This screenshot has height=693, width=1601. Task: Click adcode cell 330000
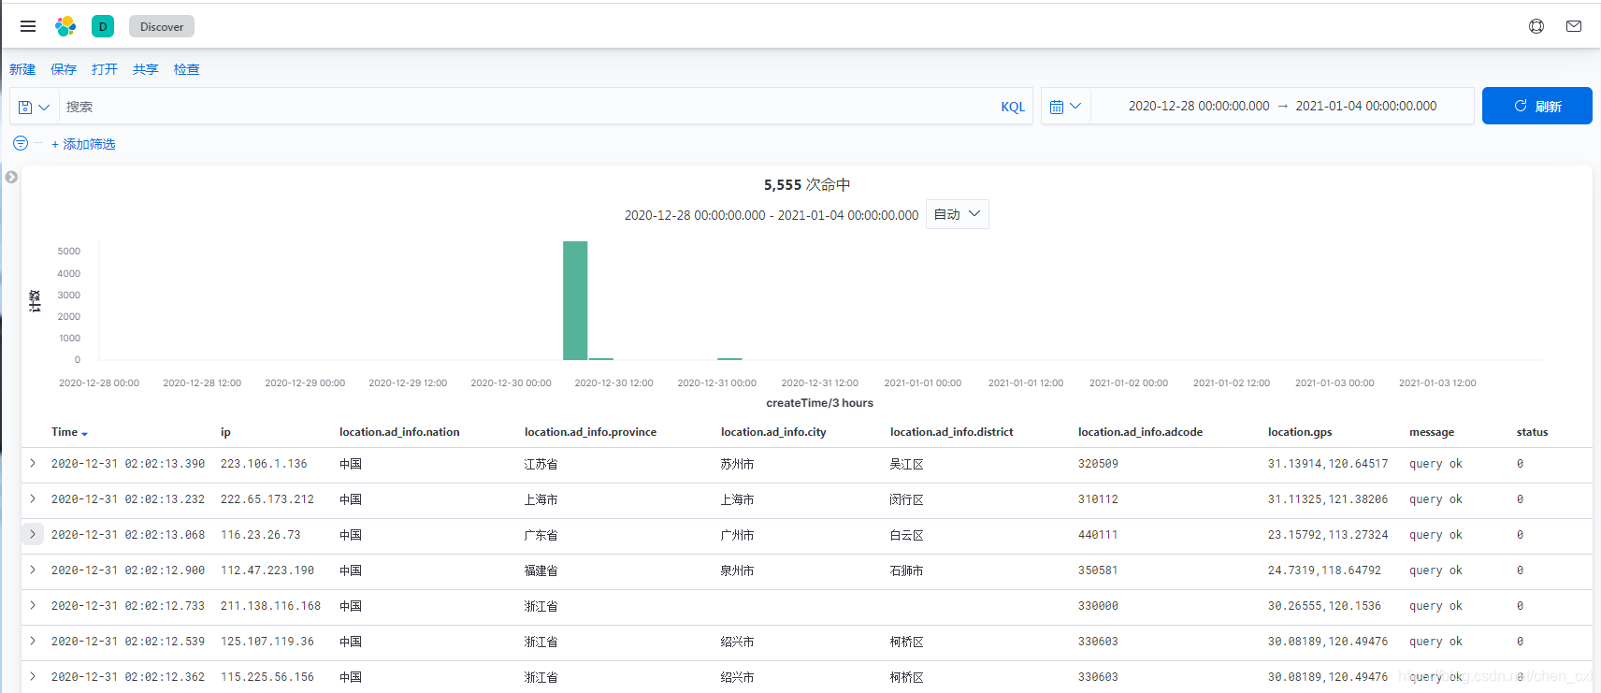click(x=1098, y=606)
